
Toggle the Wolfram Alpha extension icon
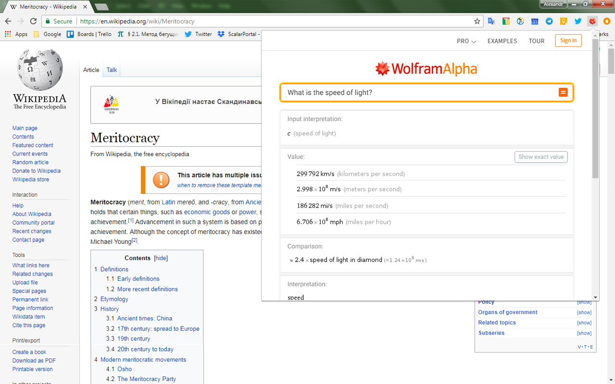[592, 21]
